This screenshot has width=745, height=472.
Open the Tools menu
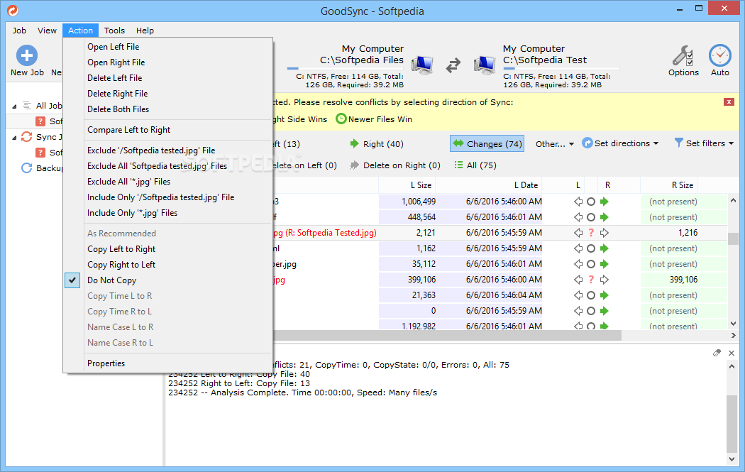coord(114,31)
